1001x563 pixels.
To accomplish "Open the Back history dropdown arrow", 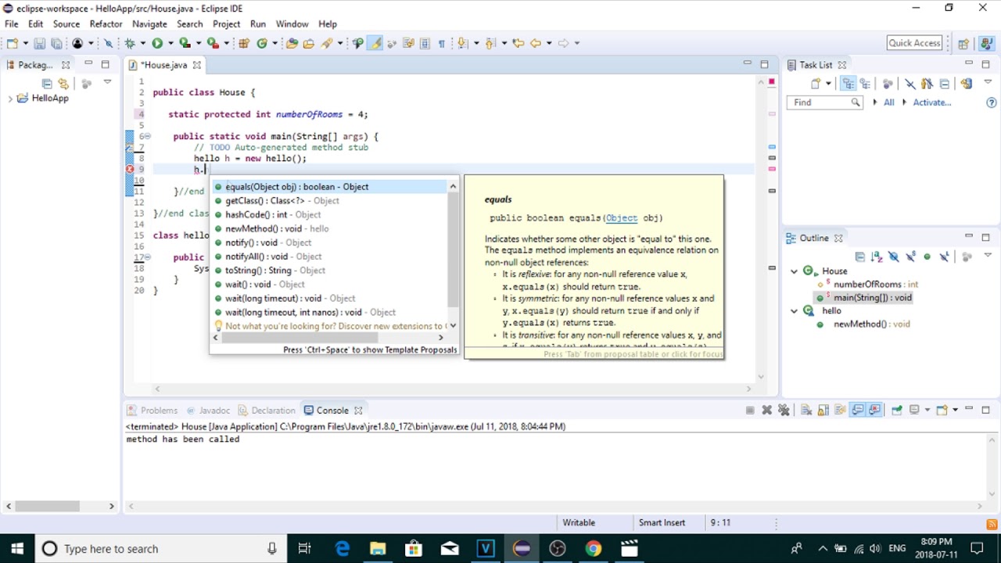I will click(549, 43).
